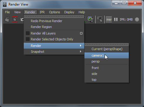The image size is (144, 107).
Task: Click the gray IPR stop circle icon
Action: point(137,19)
